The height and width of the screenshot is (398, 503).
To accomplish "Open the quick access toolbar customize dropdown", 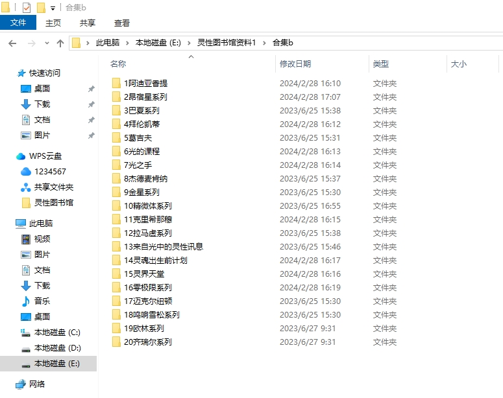I will coord(53,8).
